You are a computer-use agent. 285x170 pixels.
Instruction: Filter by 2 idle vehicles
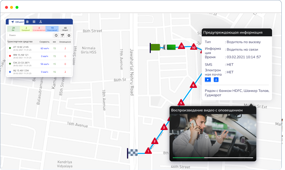[26, 29]
